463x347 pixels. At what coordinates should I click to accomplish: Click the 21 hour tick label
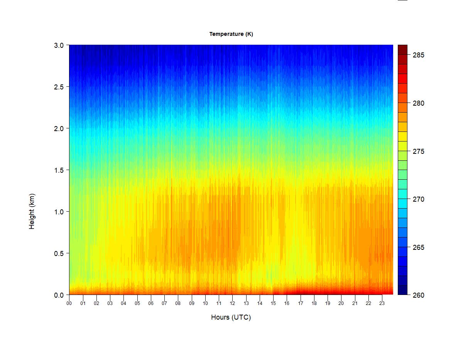355,303
